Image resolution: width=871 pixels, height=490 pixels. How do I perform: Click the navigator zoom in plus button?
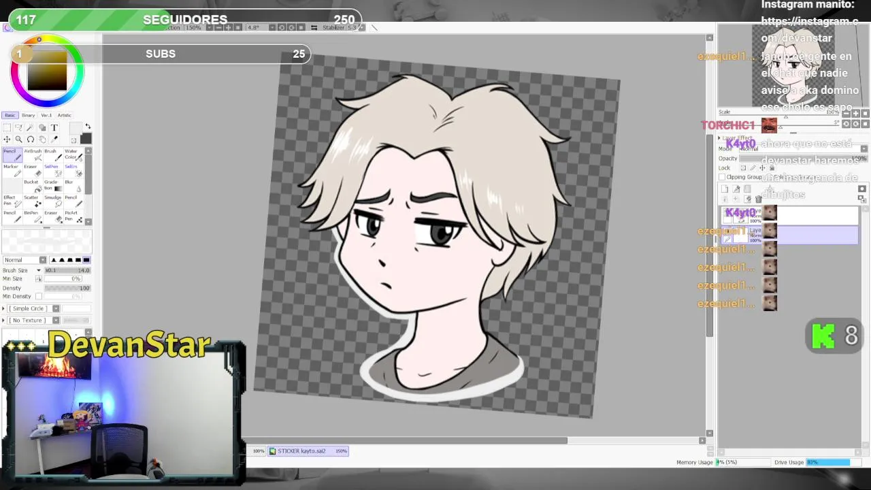[x=855, y=114]
